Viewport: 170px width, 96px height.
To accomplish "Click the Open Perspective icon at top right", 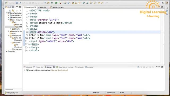I will pos(163,3).
